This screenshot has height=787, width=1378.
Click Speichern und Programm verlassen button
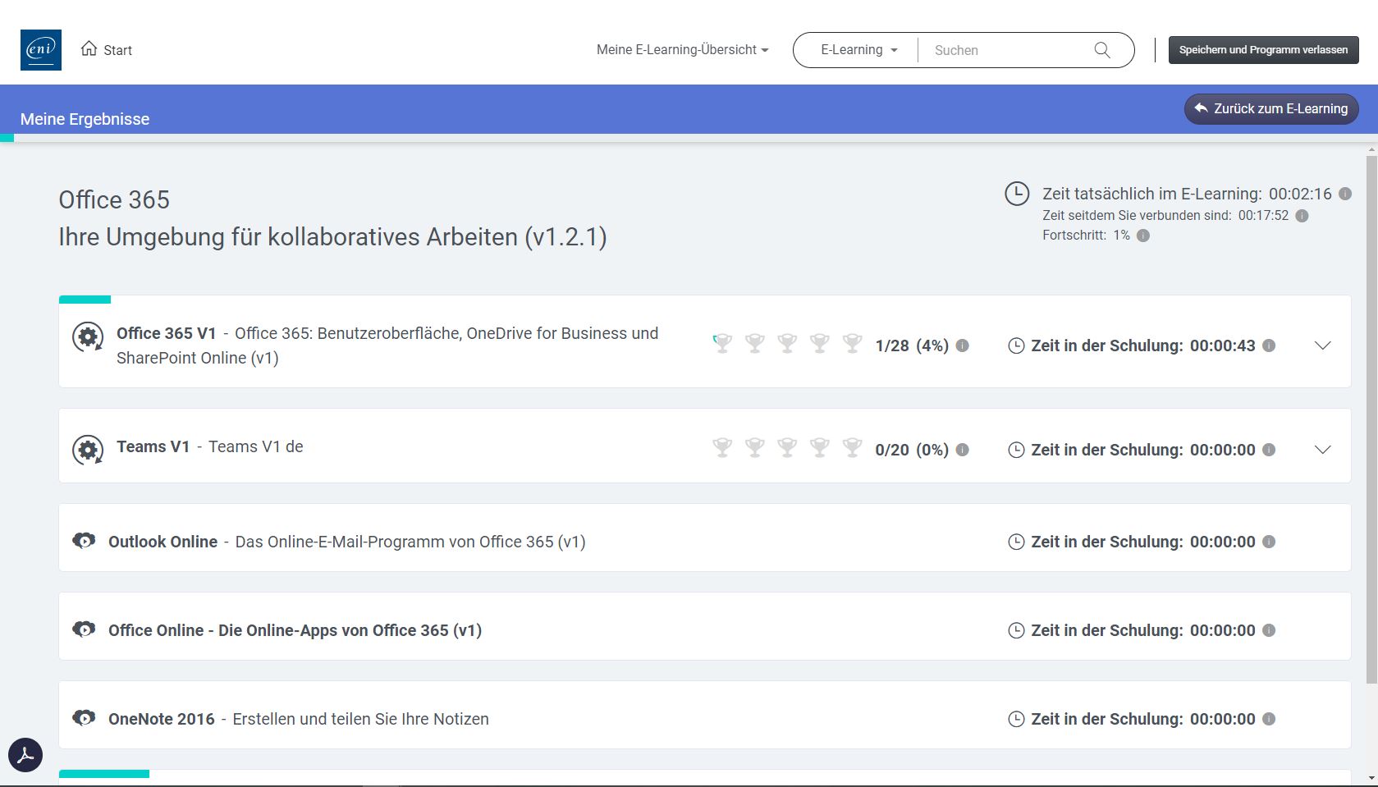[x=1263, y=50]
